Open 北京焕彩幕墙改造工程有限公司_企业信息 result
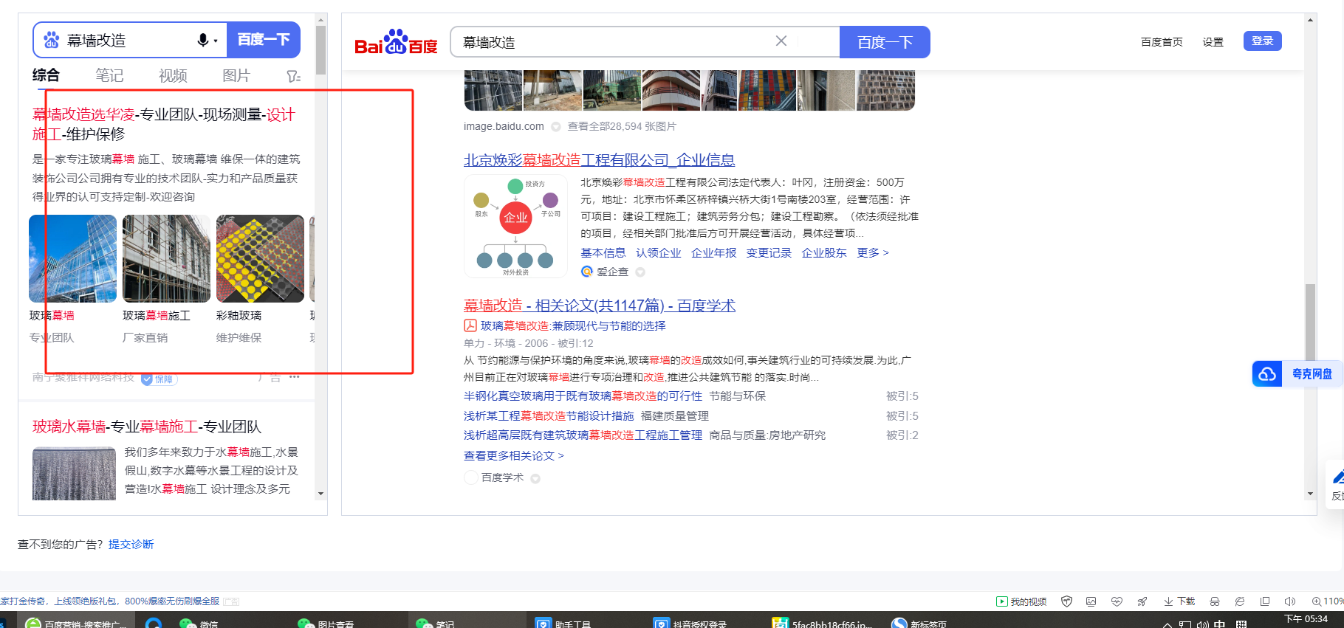This screenshot has width=1344, height=628. pyautogui.click(x=599, y=160)
